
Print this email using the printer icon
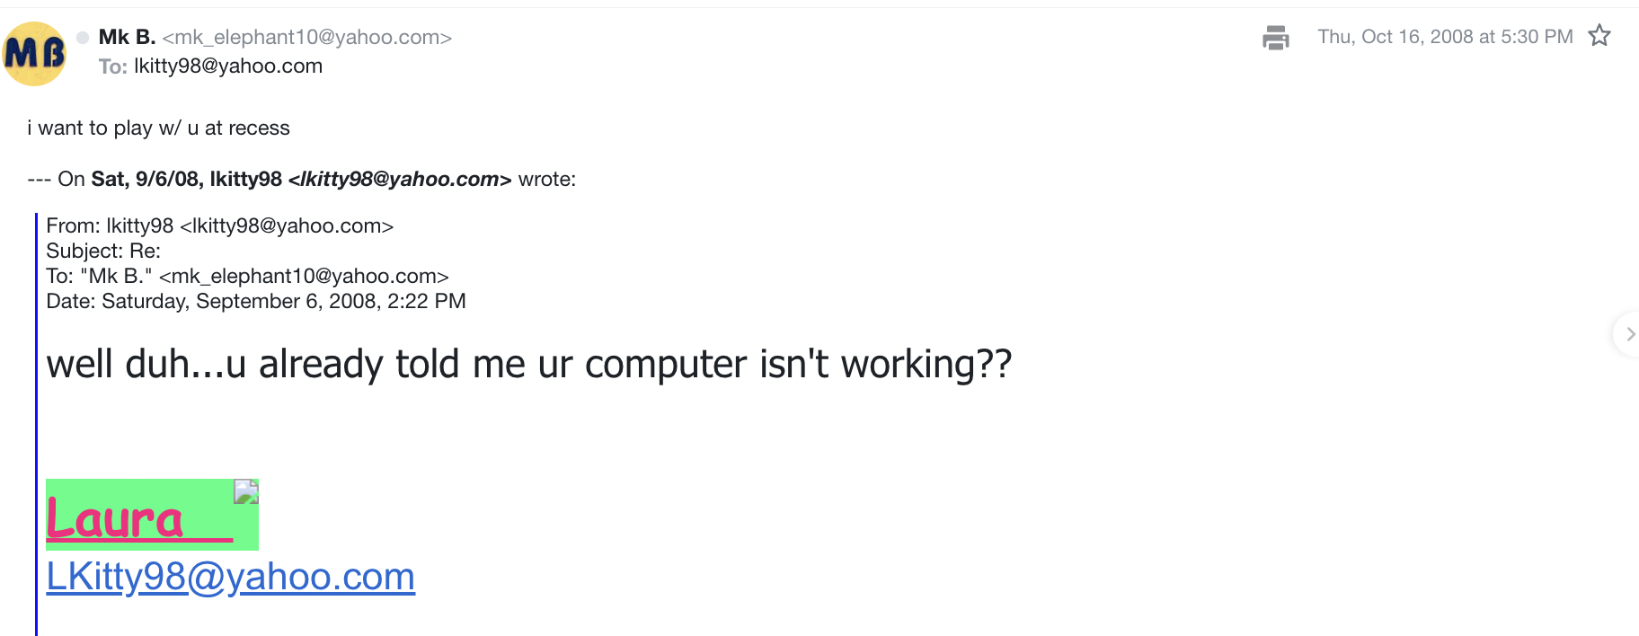(x=1275, y=38)
